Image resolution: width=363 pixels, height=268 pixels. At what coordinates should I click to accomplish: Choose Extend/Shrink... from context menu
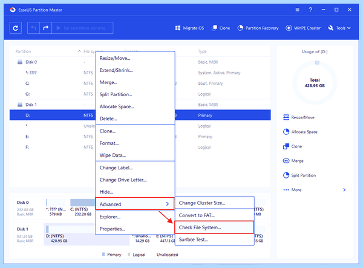pyautogui.click(x=135, y=70)
